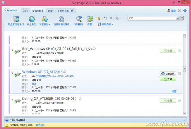
Task: Start an online backup (线上备份)
Action: click(32, 21)
